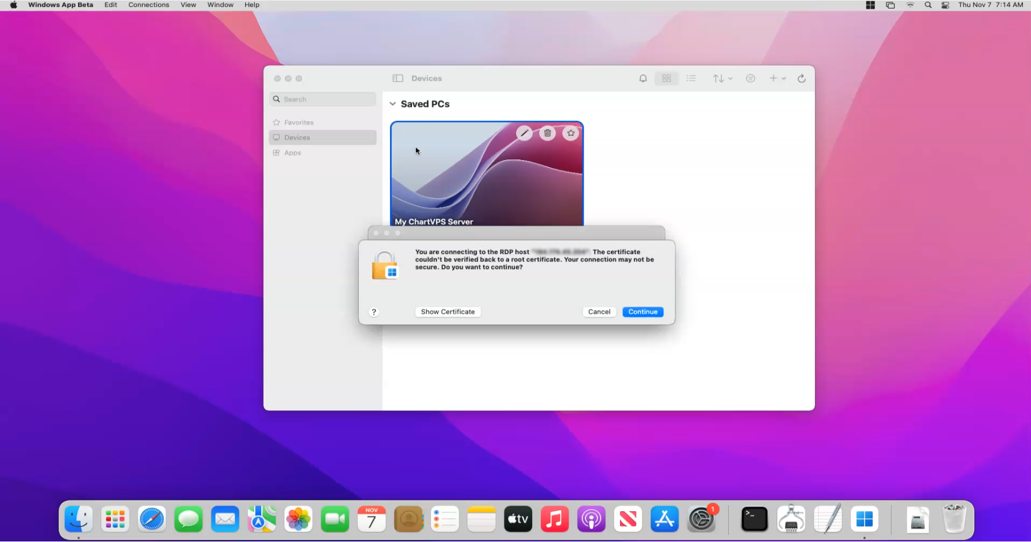Image resolution: width=1031 pixels, height=542 pixels.
Task: Open the add plus dropdown
Action: click(777, 79)
